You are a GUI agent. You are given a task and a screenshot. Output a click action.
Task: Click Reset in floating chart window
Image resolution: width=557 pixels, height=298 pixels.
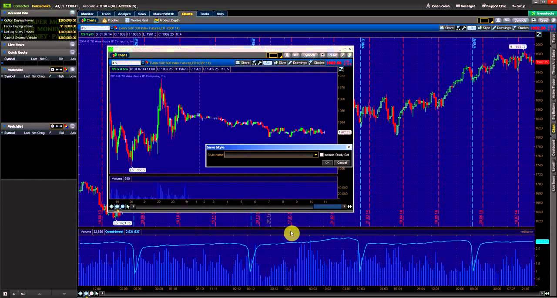(332, 55)
